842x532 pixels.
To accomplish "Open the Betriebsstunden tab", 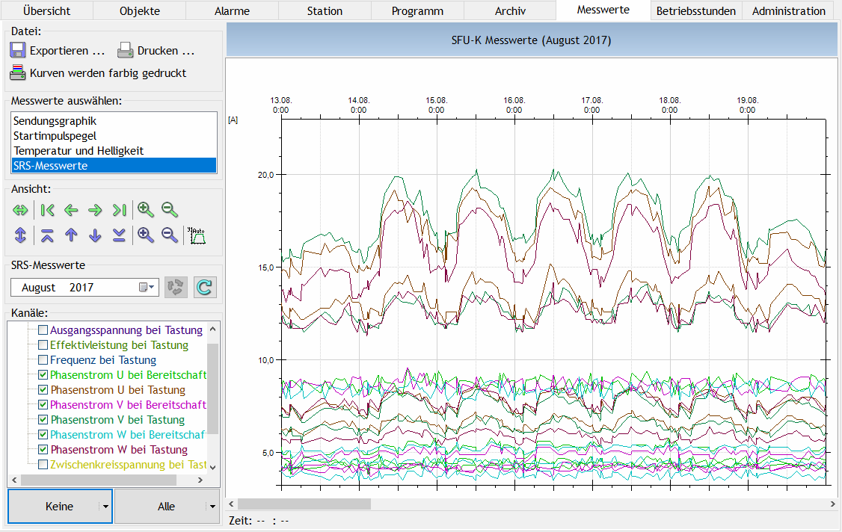I will (x=695, y=10).
